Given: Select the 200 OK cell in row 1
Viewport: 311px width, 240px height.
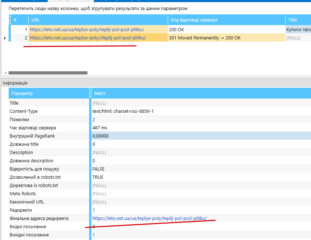Looking at the screenshot, I should [x=226, y=30].
